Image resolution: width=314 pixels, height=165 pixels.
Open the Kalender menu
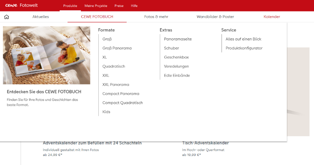272,17
